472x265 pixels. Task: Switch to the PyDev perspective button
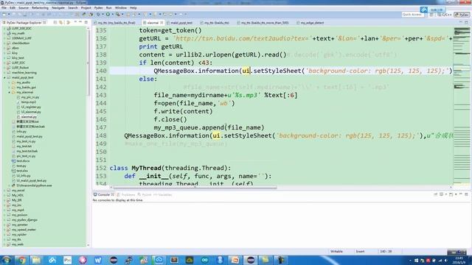tap(462, 15)
